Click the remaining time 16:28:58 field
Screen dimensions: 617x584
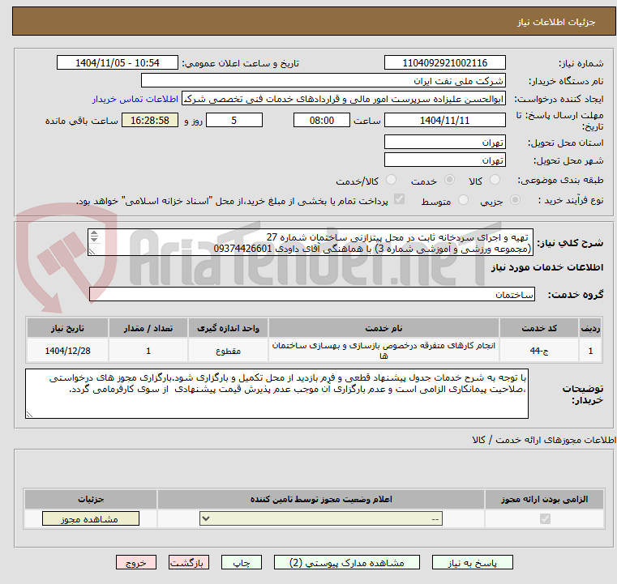(x=149, y=120)
